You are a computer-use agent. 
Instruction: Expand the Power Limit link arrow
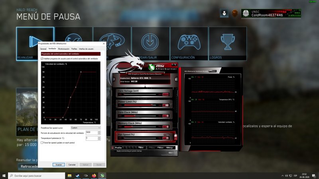click(x=171, y=105)
